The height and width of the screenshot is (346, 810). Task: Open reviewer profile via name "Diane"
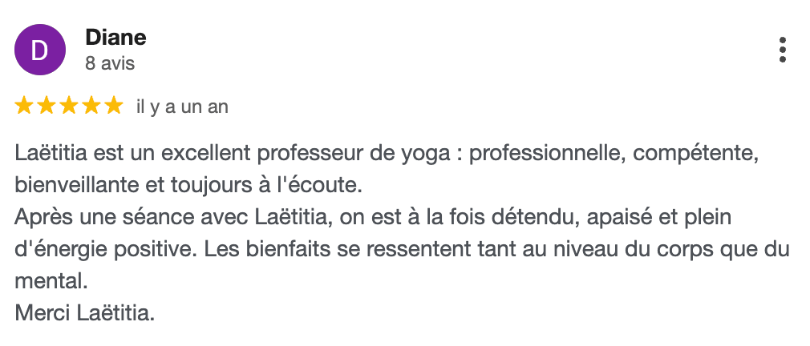click(115, 37)
